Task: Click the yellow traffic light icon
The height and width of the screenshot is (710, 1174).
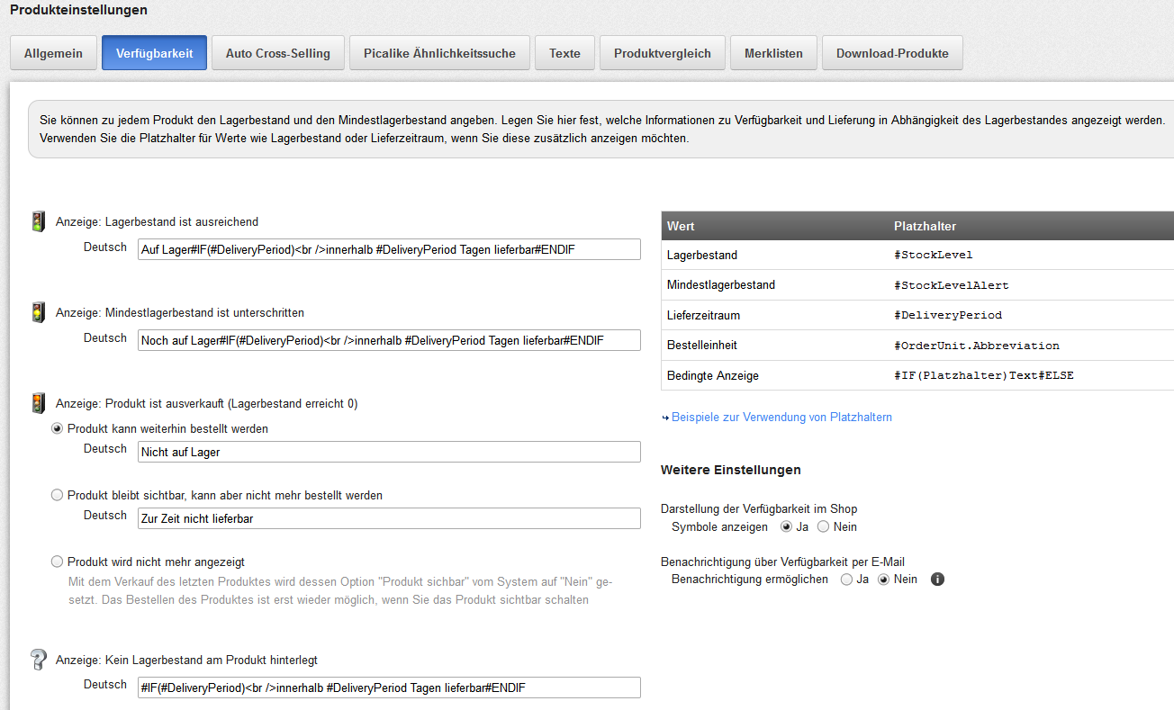Action: click(39, 313)
